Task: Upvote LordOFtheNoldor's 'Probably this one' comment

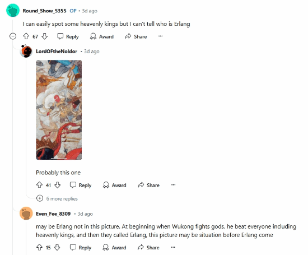Action: point(40,185)
